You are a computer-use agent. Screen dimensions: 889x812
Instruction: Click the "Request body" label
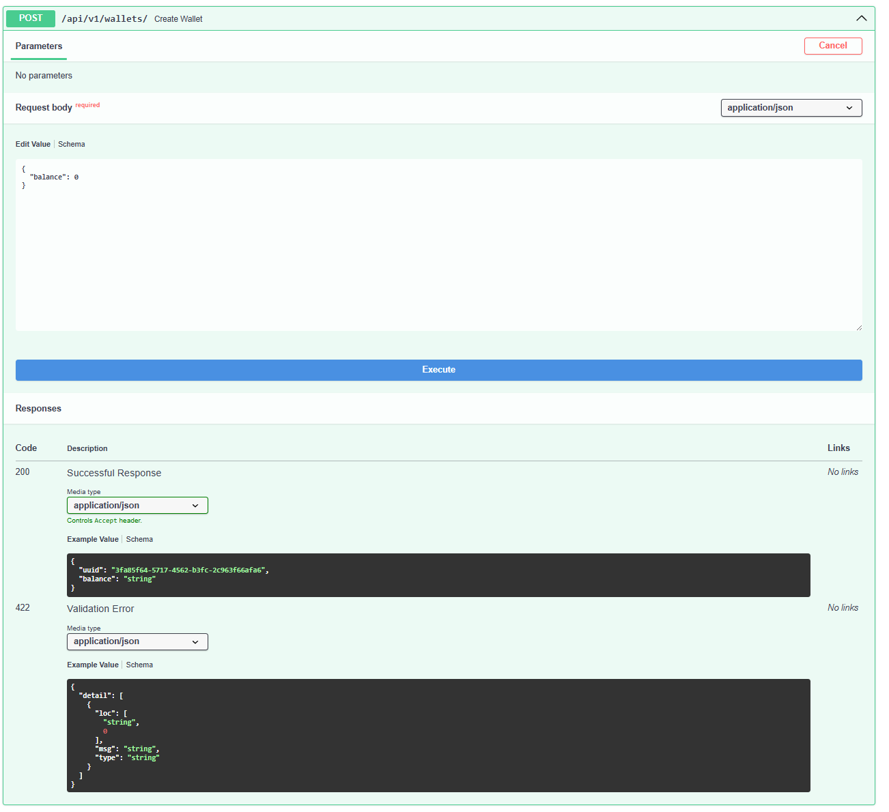coord(44,108)
